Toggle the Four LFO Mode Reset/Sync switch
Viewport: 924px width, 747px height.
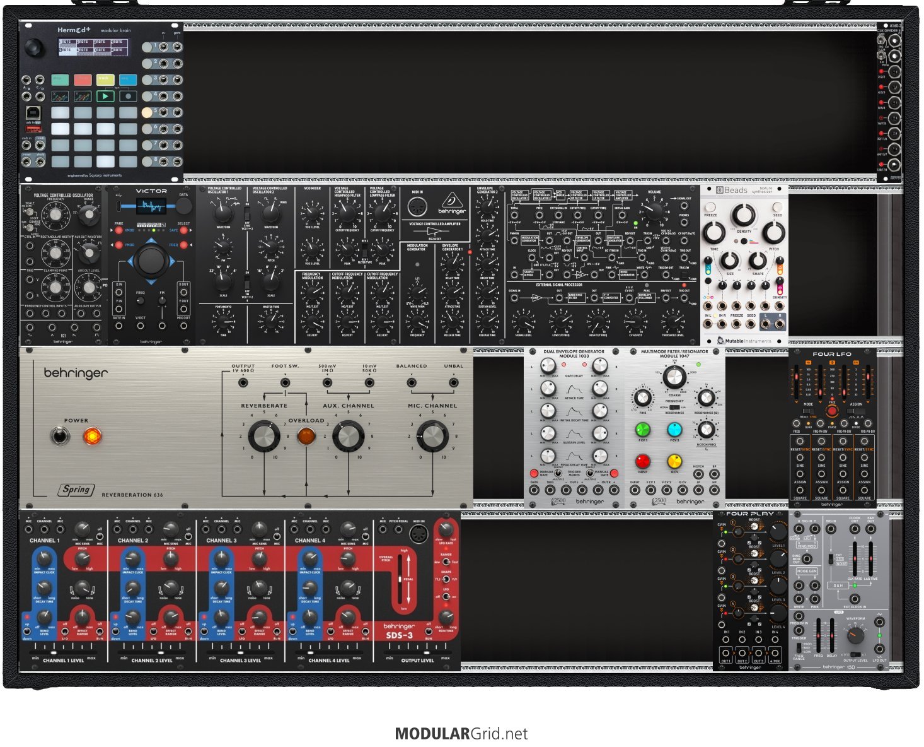(807, 411)
